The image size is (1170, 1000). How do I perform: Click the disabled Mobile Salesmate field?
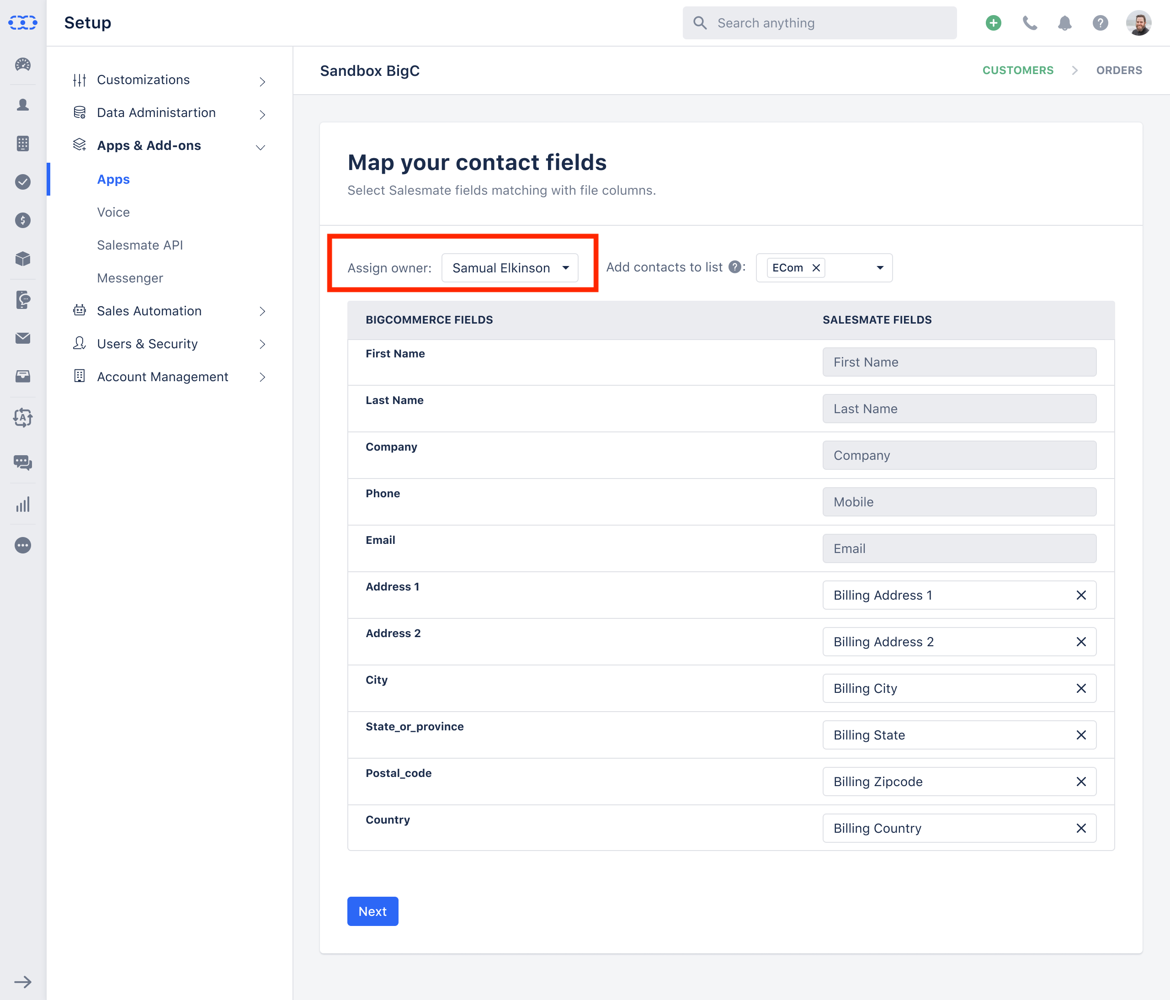(x=959, y=502)
